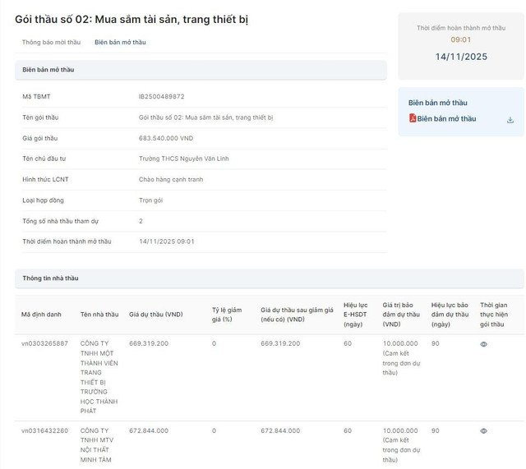
Task: View details eye icon for THÀNH PHÁT bidder
Action: (483, 344)
